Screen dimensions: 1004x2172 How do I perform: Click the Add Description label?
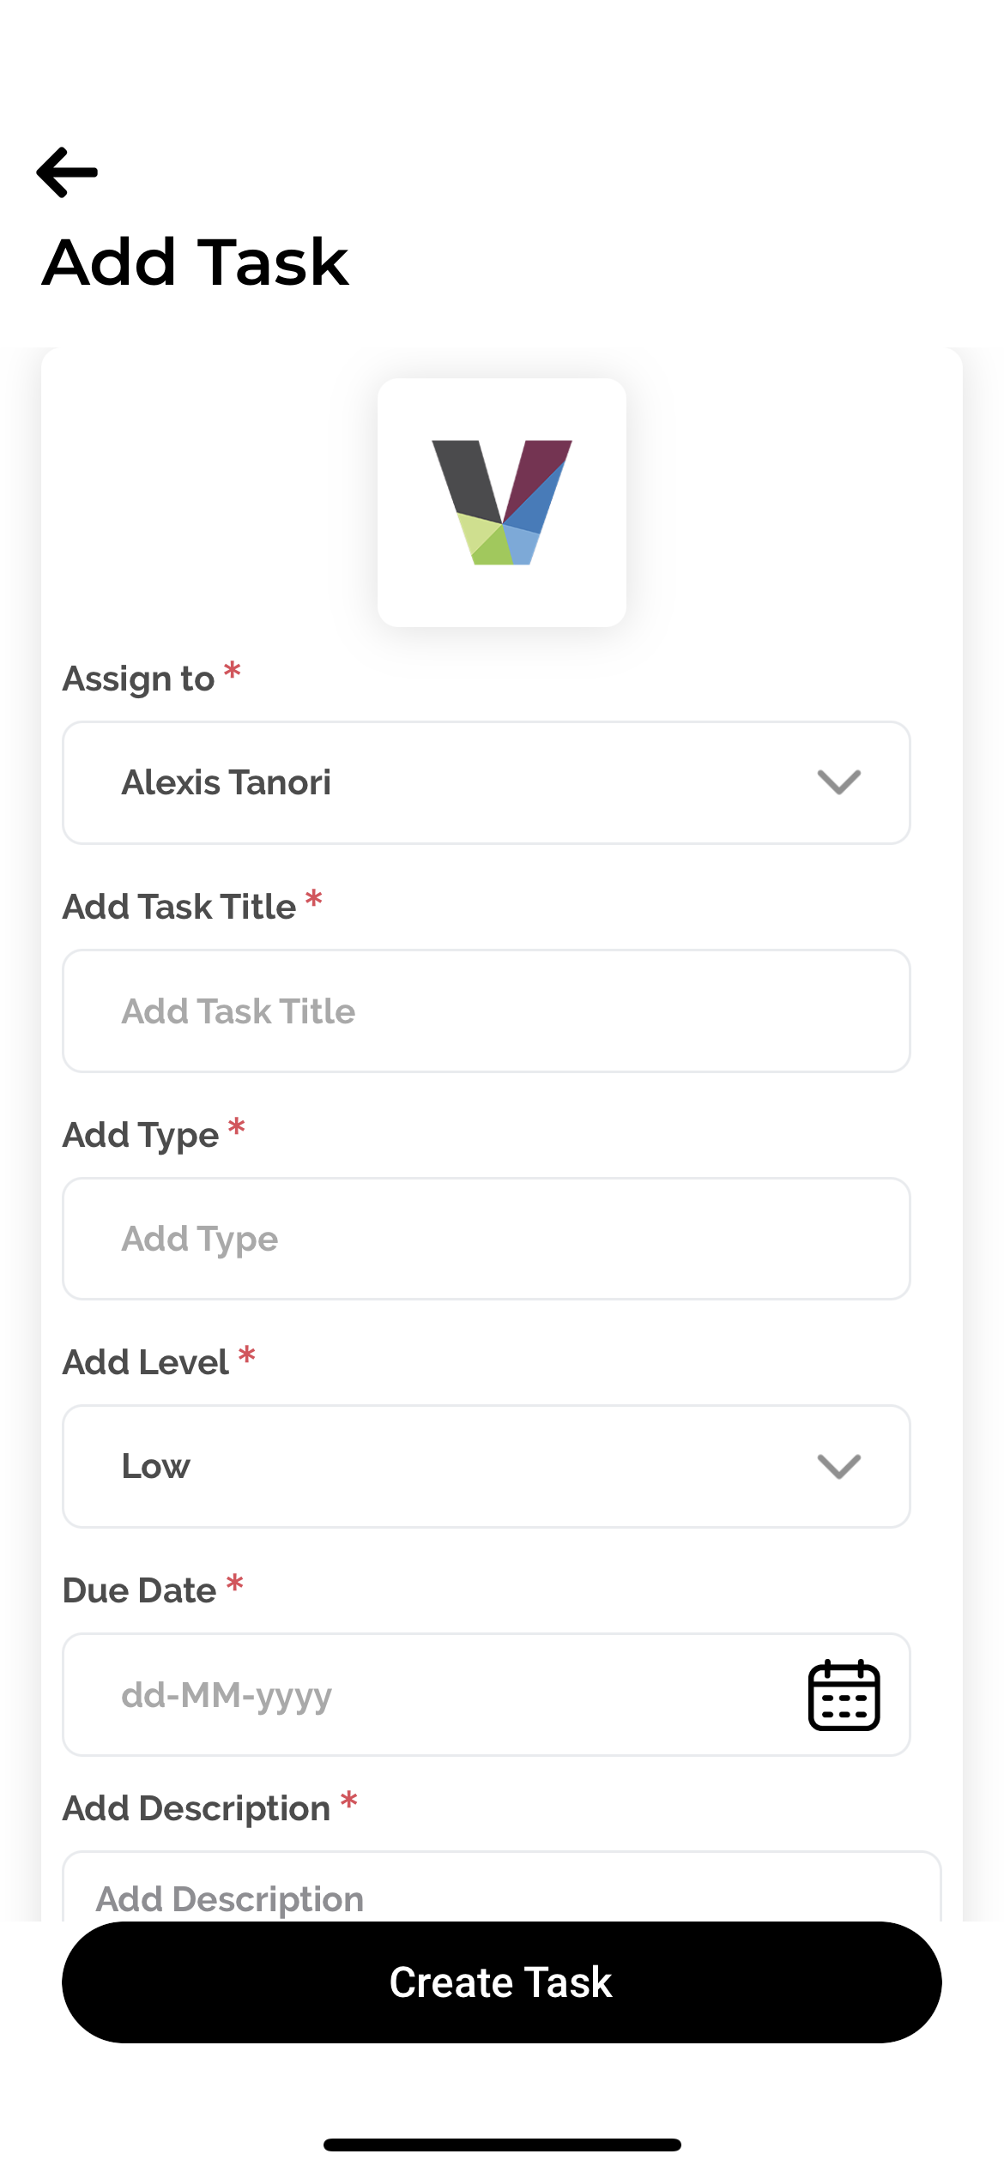(x=198, y=1807)
